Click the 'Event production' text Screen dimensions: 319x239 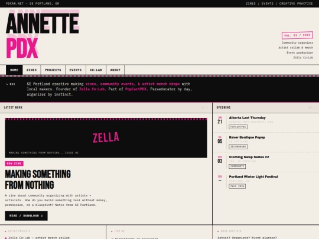click(x=300, y=53)
